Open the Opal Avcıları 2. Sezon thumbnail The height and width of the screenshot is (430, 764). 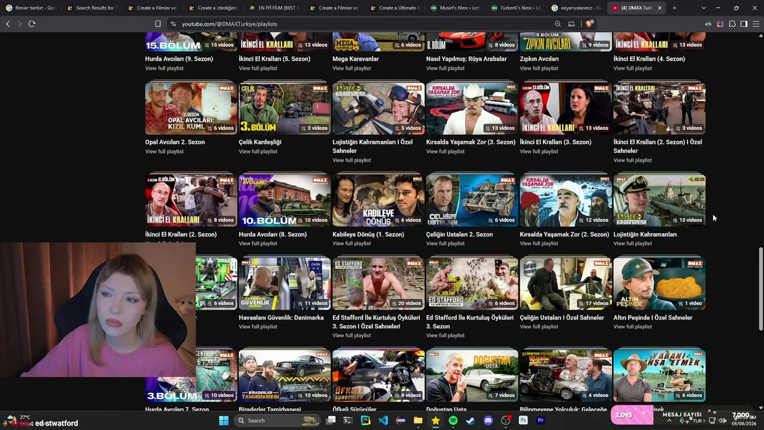pyautogui.click(x=191, y=108)
